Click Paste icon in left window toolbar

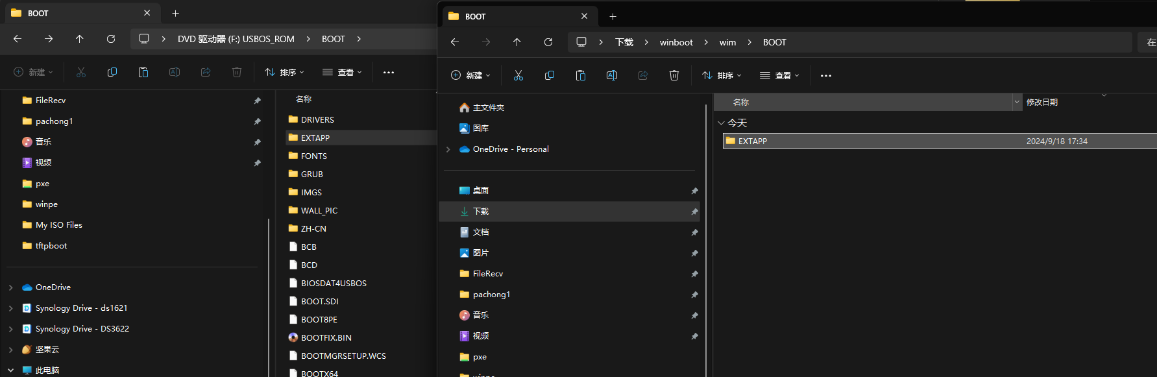click(143, 72)
